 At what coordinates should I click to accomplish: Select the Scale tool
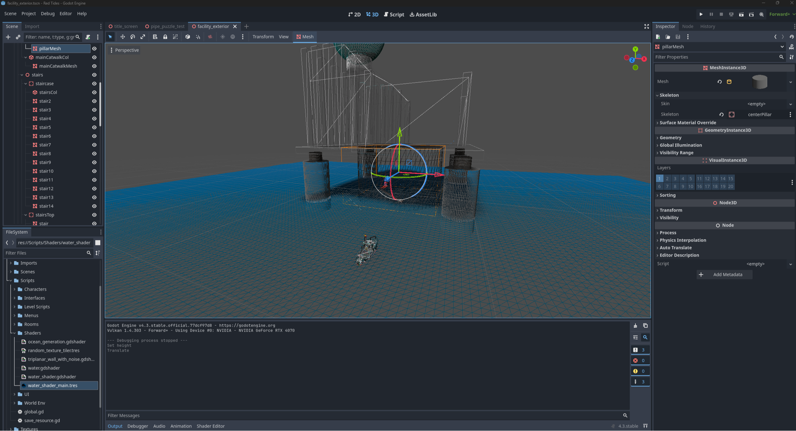(x=143, y=37)
